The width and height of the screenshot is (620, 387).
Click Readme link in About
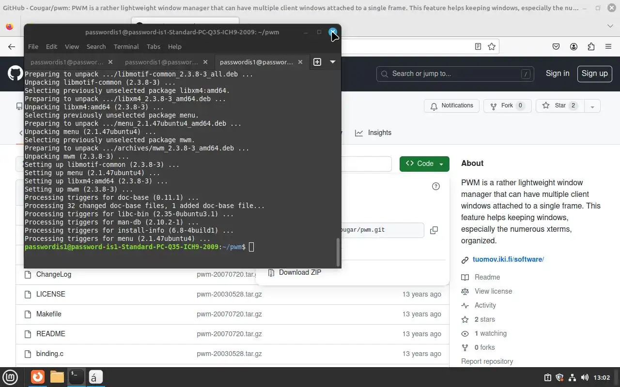pyautogui.click(x=487, y=277)
